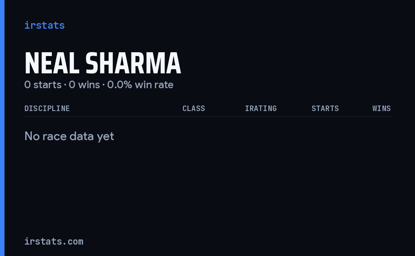
Task: Click the word "yet" in empty-state text
Action: 105,137
